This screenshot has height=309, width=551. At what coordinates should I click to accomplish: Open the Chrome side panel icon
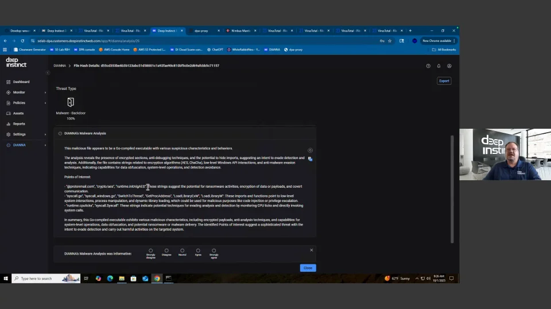pyautogui.click(x=402, y=41)
